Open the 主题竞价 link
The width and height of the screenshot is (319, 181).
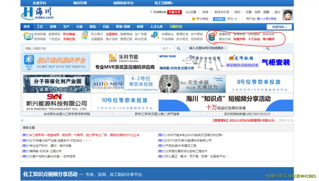112,34
